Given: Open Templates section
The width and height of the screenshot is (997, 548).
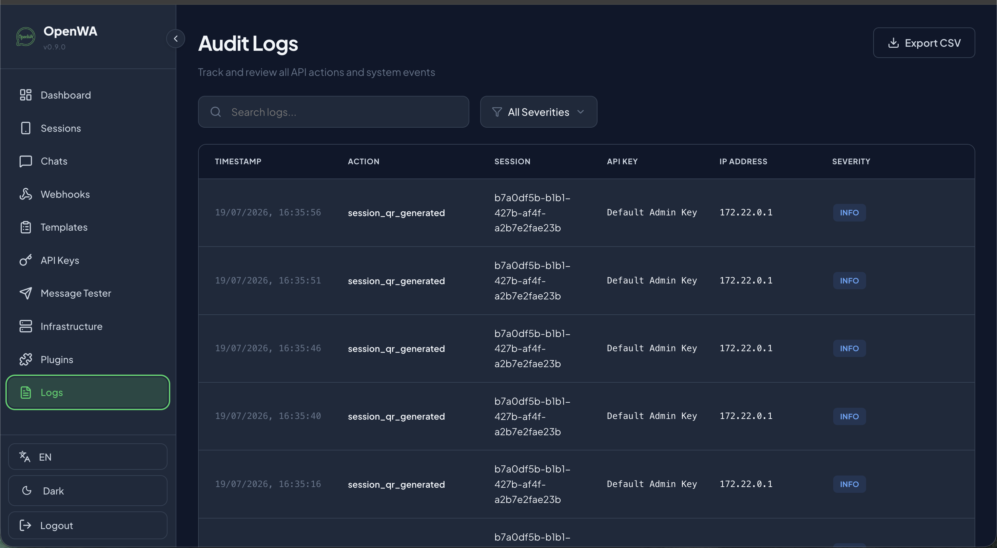Looking at the screenshot, I should [88, 227].
